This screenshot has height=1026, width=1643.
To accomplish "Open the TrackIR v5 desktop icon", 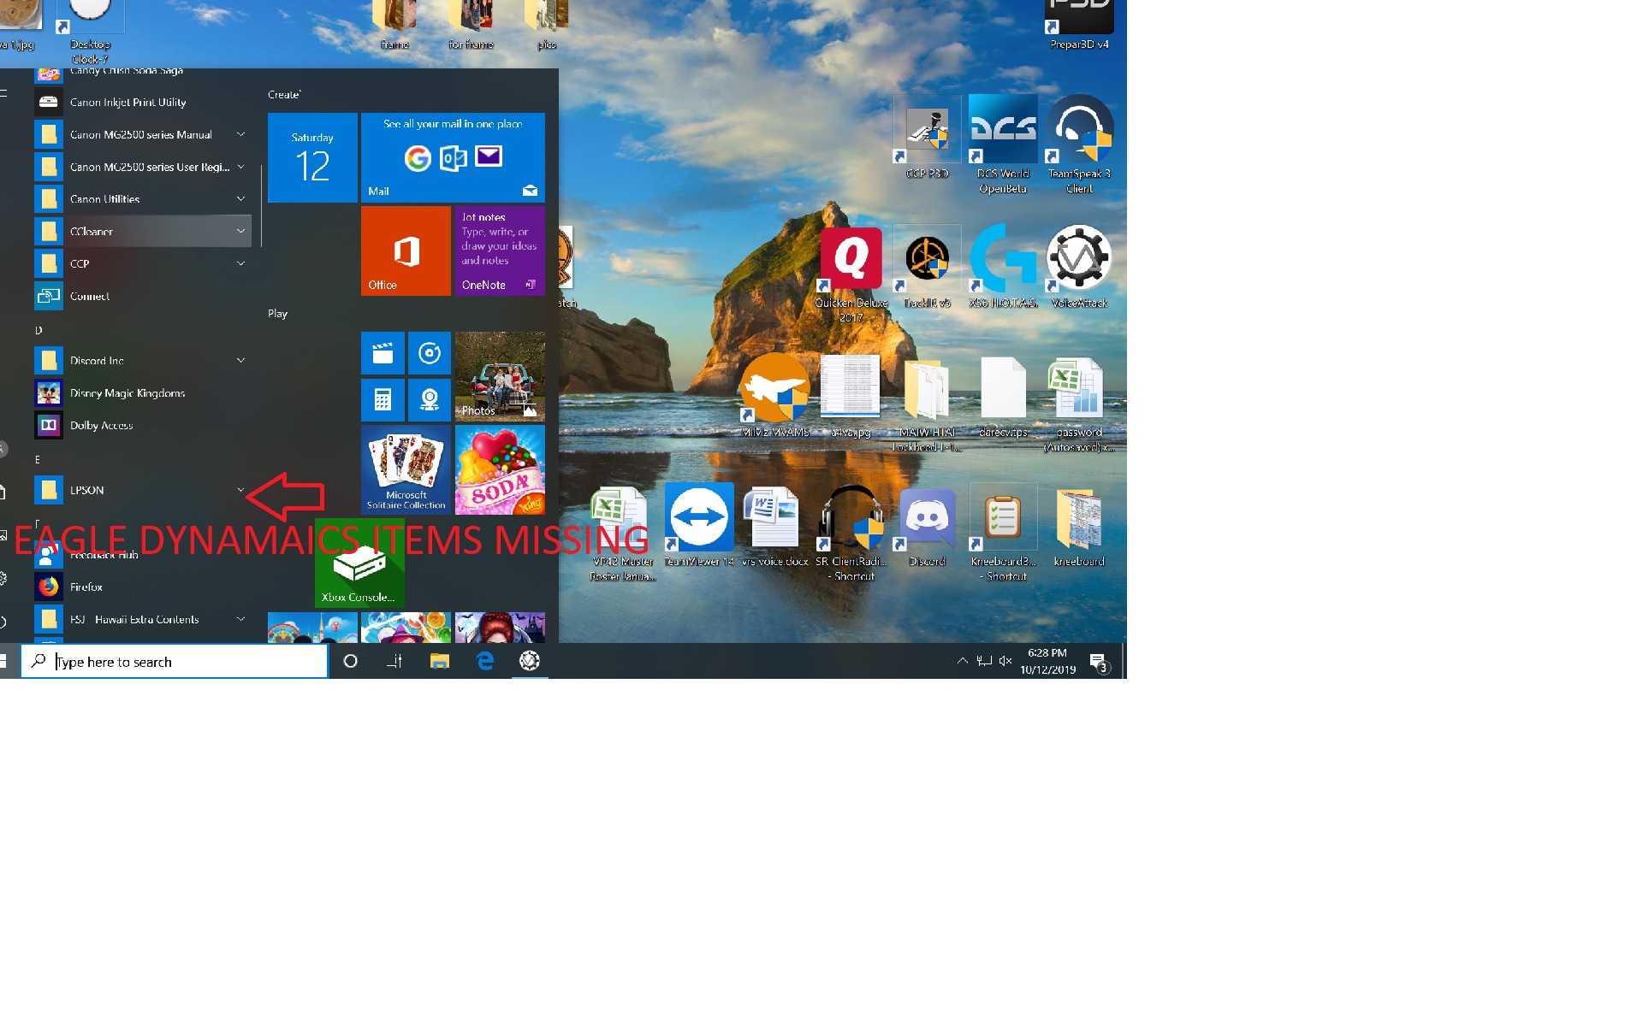I will tap(927, 268).
